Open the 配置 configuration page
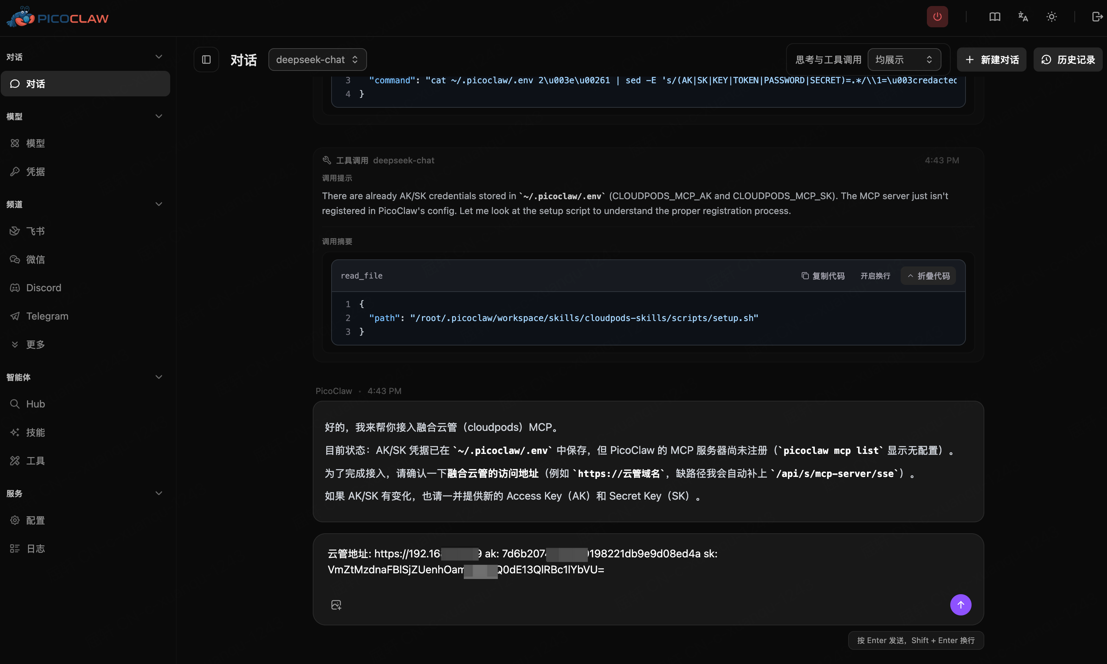Viewport: 1107px width, 664px height. (x=85, y=520)
